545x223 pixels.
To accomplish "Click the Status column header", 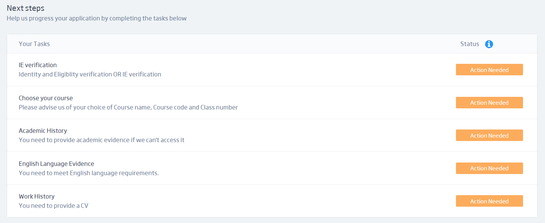I will [x=469, y=43].
